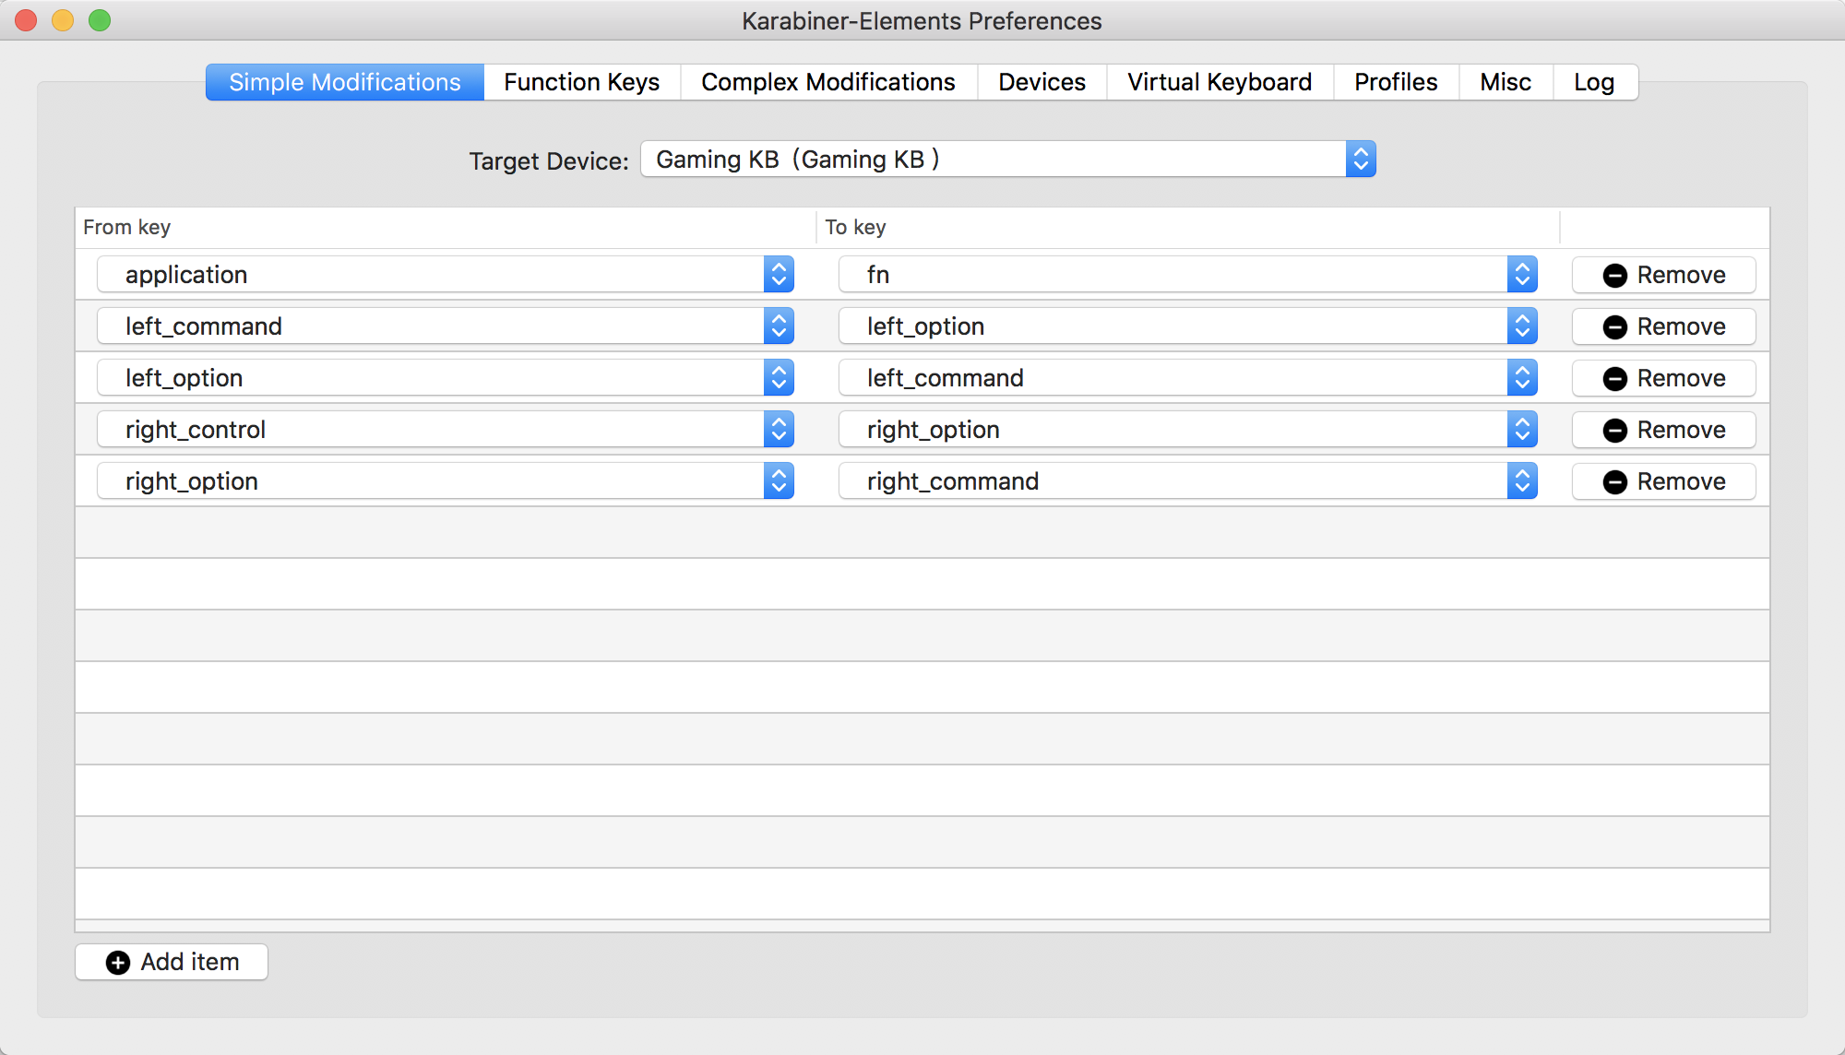Open the 'application' from-key dropdown
The height and width of the screenshot is (1055, 1845).
(x=446, y=275)
